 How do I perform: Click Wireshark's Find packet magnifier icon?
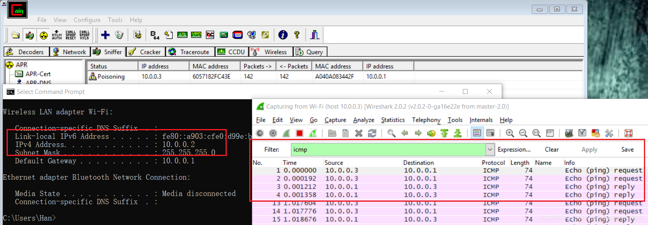[x=391, y=133]
